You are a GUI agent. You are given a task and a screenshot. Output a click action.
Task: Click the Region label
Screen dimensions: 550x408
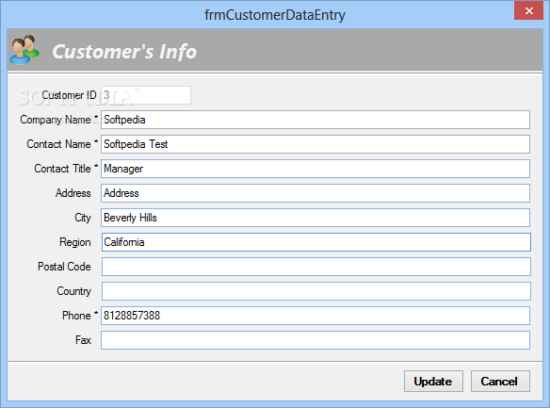point(75,242)
